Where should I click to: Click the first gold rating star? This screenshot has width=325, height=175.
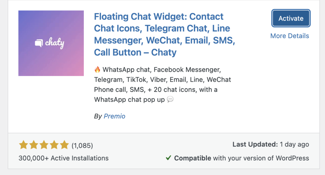(23, 145)
